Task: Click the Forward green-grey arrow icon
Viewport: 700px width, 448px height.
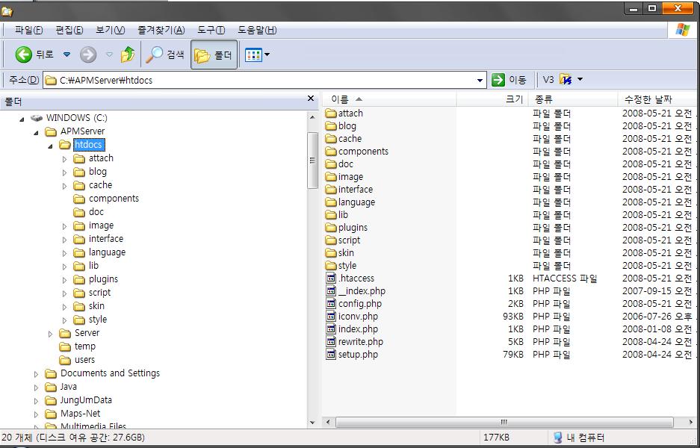Action: [x=88, y=55]
